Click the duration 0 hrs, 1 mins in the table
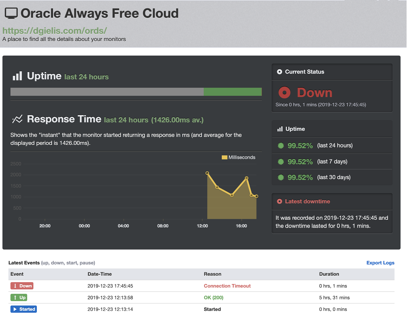This screenshot has height=322, width=409. (333, 286)
